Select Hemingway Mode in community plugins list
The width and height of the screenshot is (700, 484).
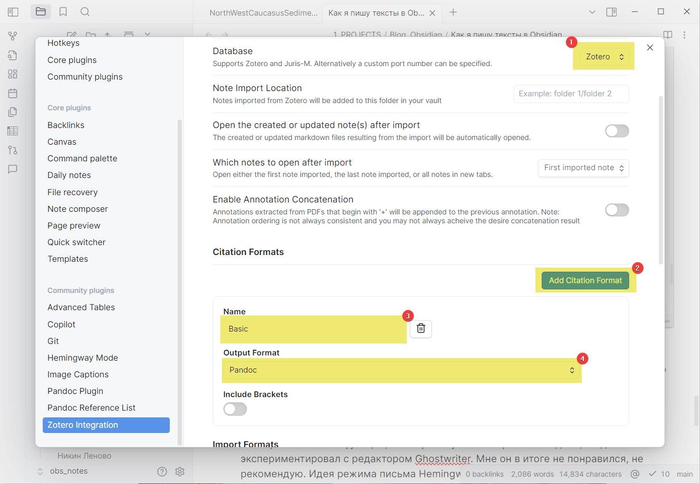pos(82,358)
